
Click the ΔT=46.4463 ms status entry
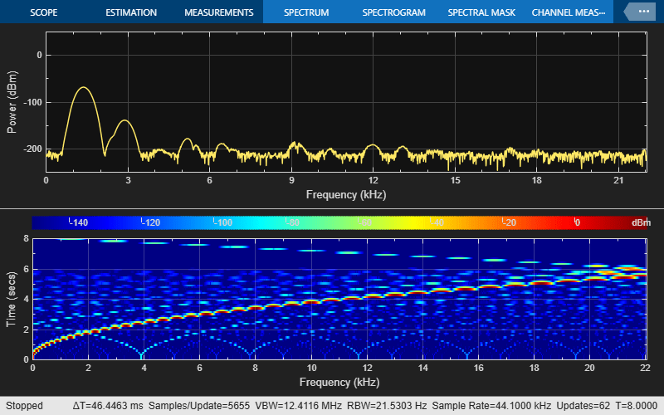click(x=108, y=406)
